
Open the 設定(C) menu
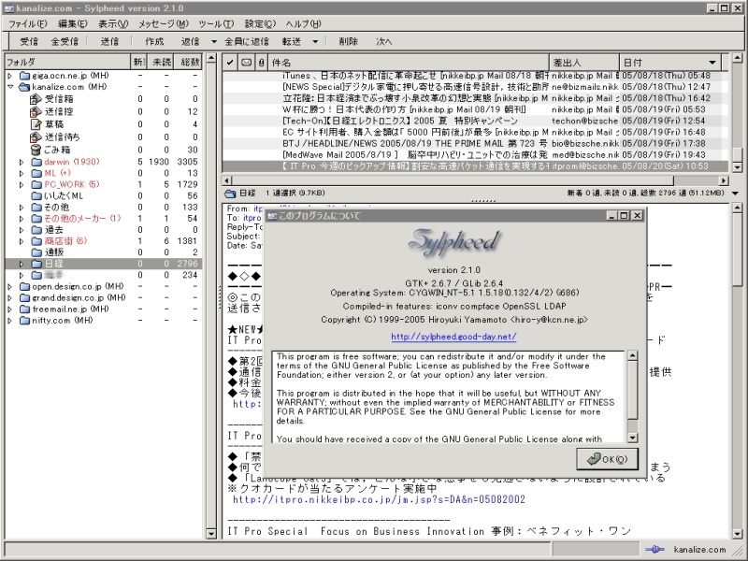260,23
